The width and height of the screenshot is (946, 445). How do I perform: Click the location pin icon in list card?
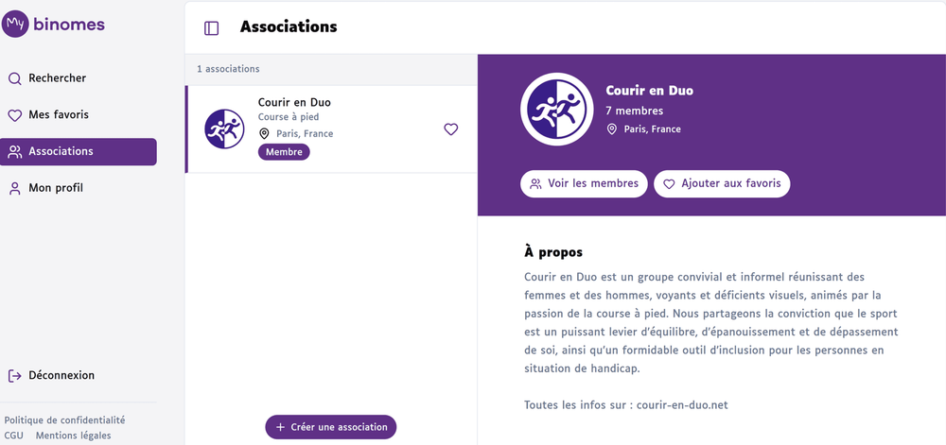click(264, 134)
